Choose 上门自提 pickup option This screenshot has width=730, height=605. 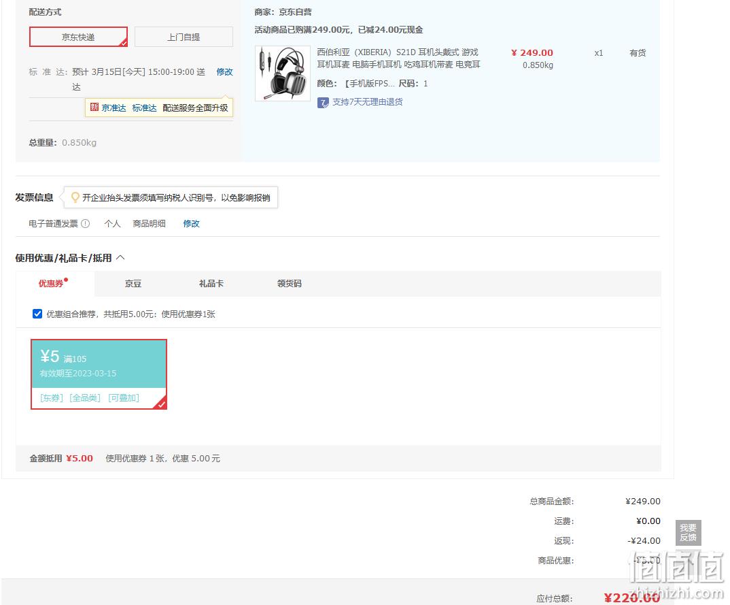[184, 37]
